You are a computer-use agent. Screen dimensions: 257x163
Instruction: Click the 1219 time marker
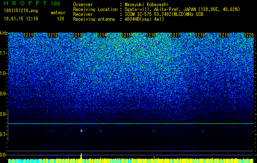[225, 35]
